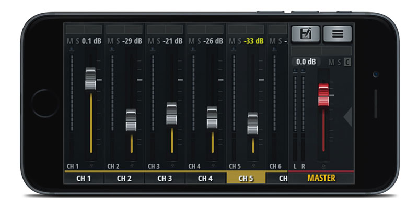Tap the 0.1 dB level readout
Viewport: 418px width, 209px height.
(91, 41)
